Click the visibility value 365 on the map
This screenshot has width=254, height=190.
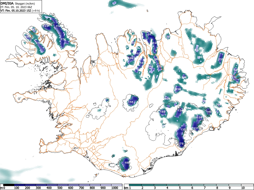236,70
